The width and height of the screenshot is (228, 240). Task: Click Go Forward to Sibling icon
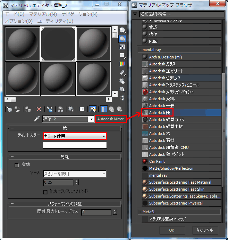pyautogui.click(x=120, y=109)
